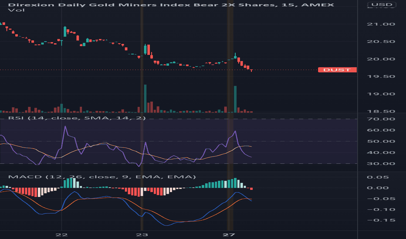Click the MACD (12, 26, close, 9, EMA, EMA) label
Image resolution: width=406 pixels, height=239 pixels.
pyautogui.click(x=102, y=177)
